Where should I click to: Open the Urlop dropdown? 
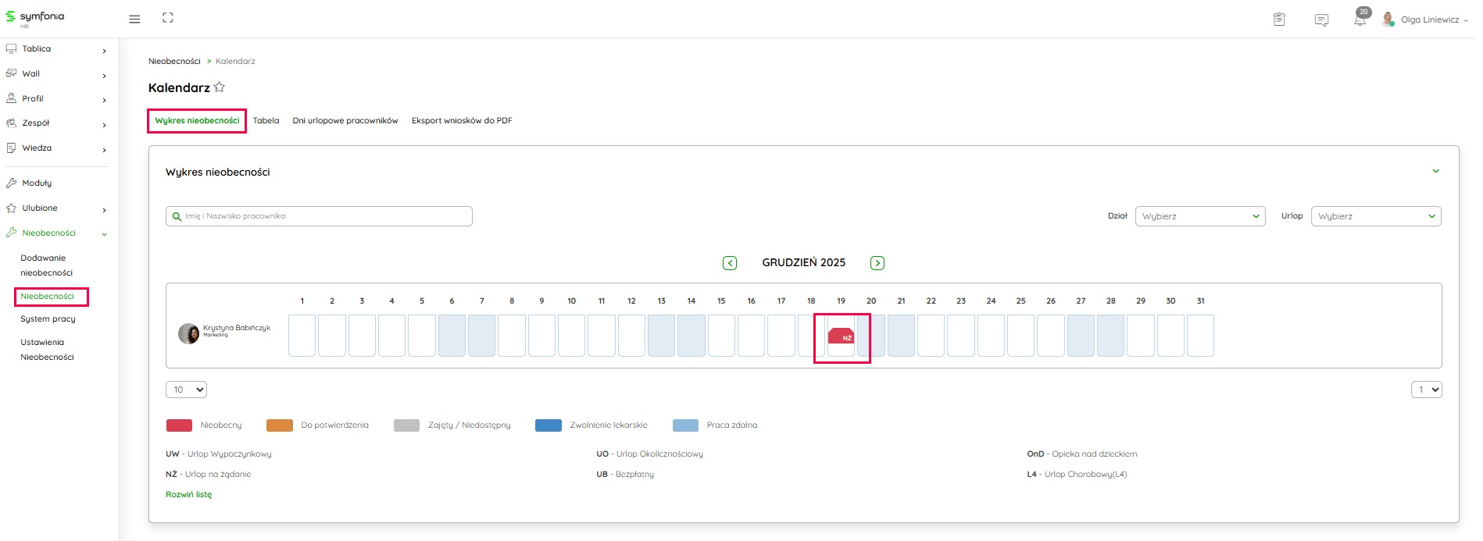[x=1375, y=216]
